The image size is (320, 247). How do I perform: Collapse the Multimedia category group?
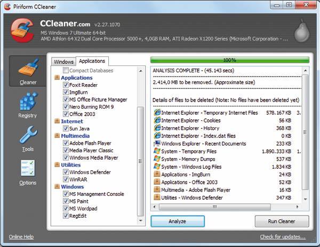pos(57,136)
